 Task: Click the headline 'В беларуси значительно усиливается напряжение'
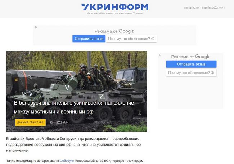(x=74, y=103)
